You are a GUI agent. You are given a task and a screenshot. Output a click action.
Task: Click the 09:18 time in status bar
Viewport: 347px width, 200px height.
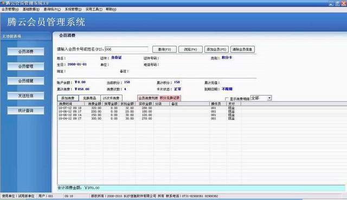tap(69, 196)
